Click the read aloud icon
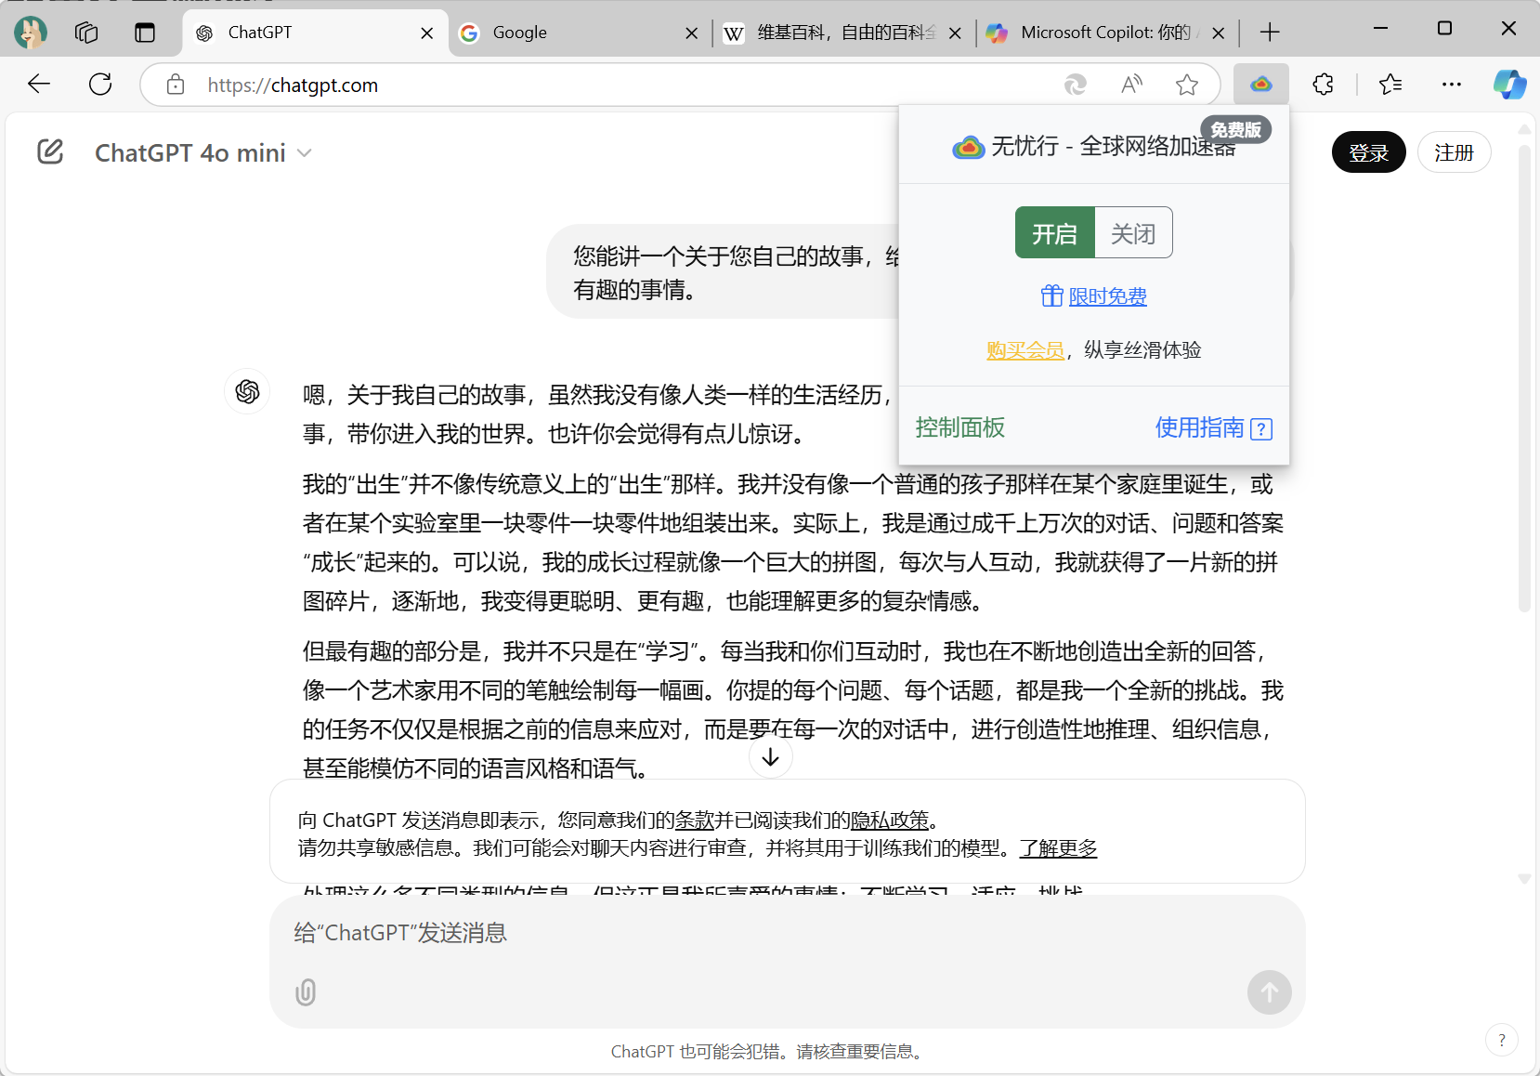Image resolution: width=1540 pixels, height=1076 pixels. click(1131, 85)
